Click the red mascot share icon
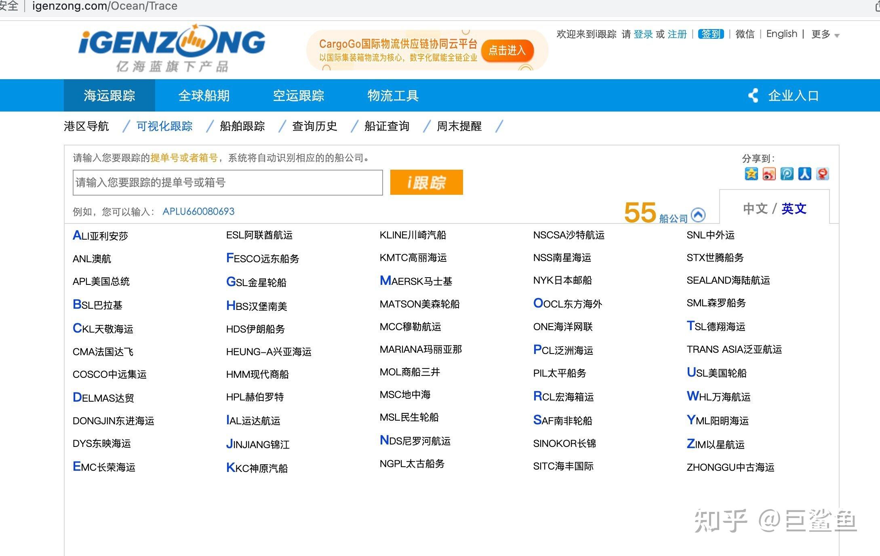880x556 pixels. (823, 174)
